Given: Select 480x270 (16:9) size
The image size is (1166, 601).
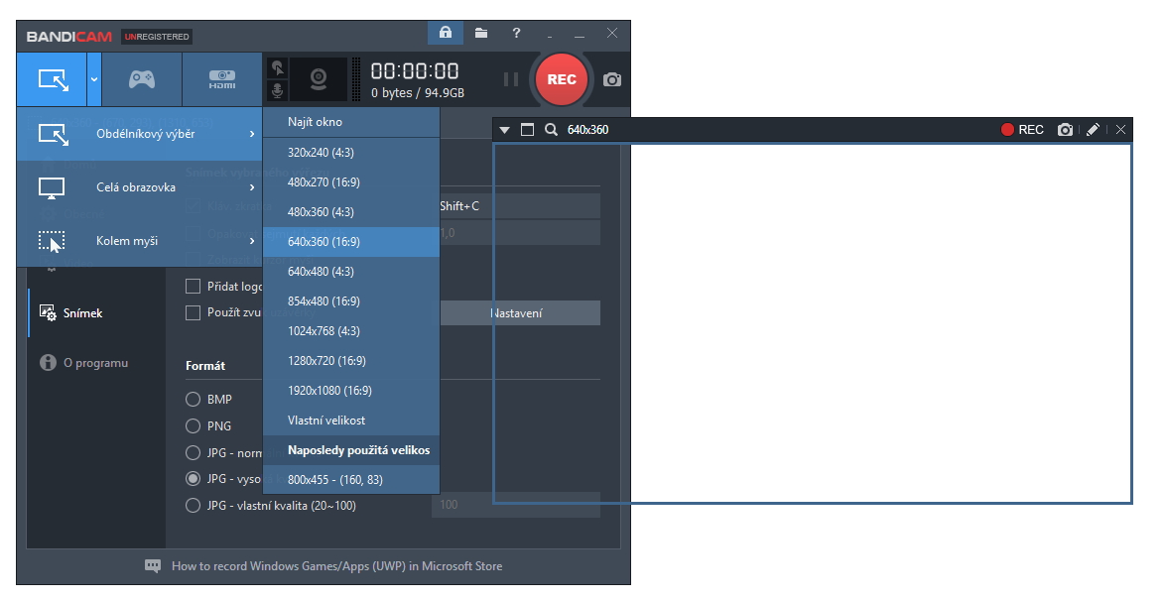Looking at the screenshot, I should coord(351,182).
